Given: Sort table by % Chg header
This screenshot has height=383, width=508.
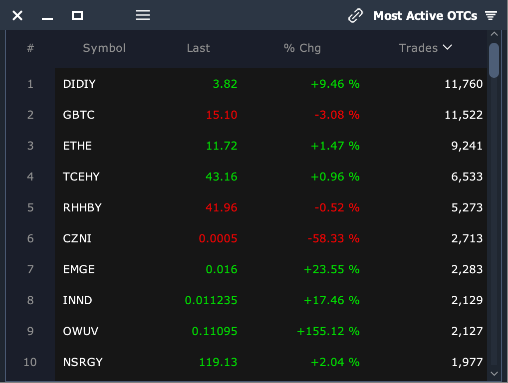Looking at the screenshot, I should coord(302,48).
